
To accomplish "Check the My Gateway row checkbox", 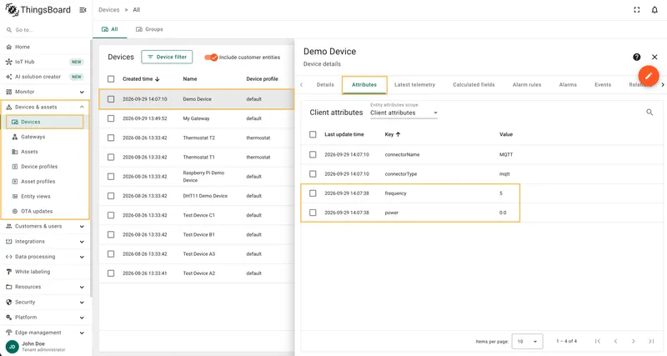I will [x=111, y=118].
